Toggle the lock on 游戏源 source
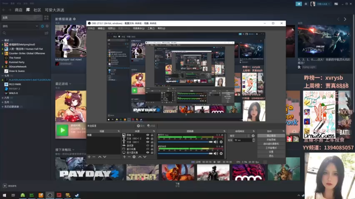This screenshot has width=355, height=199. tap(152, 145)
